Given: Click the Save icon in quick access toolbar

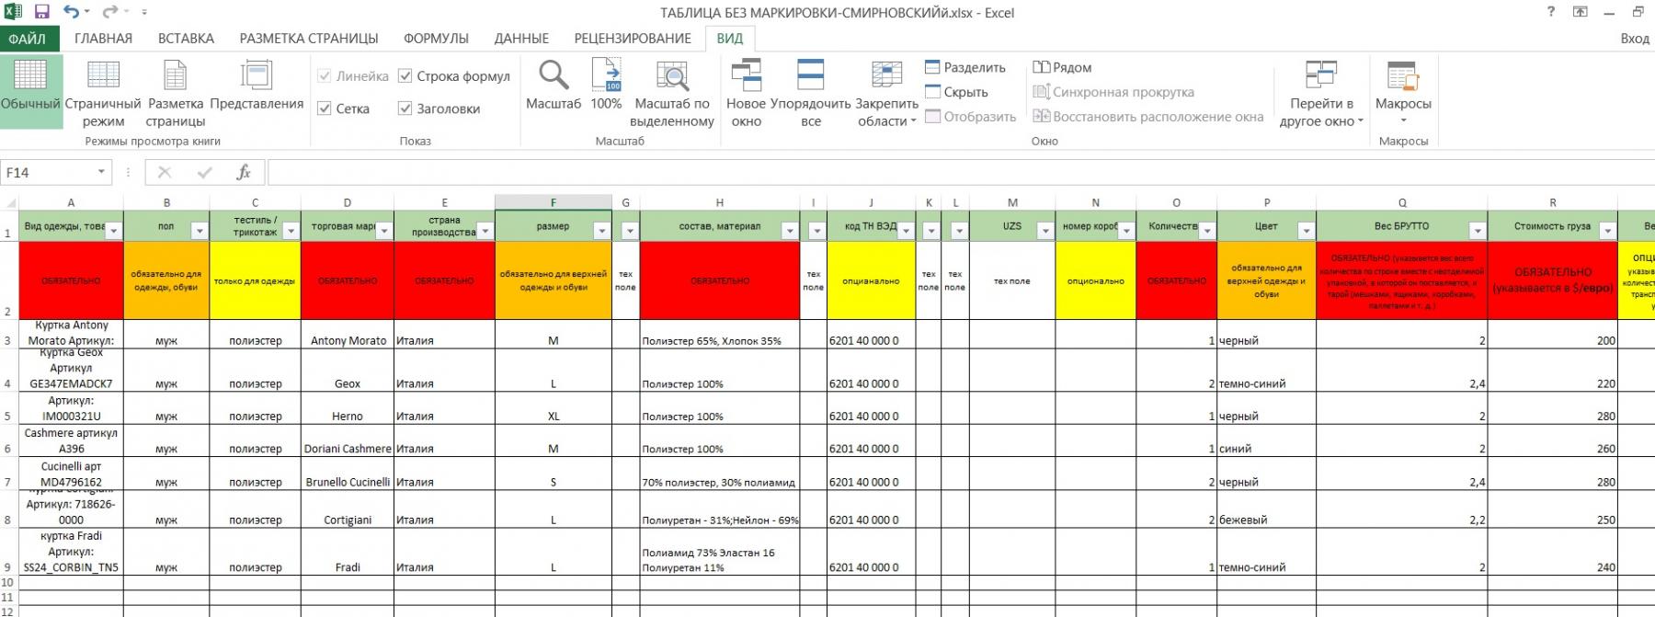Looking at the screenshot, I should 41,12.
